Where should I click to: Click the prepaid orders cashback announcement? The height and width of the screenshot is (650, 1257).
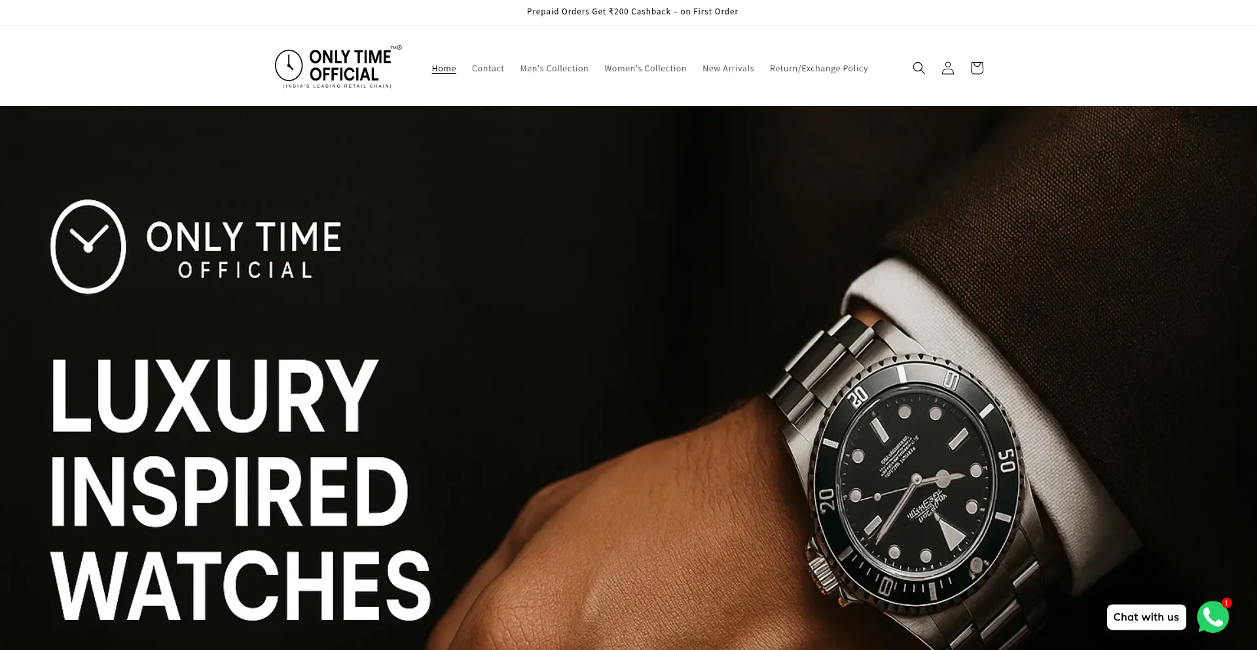632,12
